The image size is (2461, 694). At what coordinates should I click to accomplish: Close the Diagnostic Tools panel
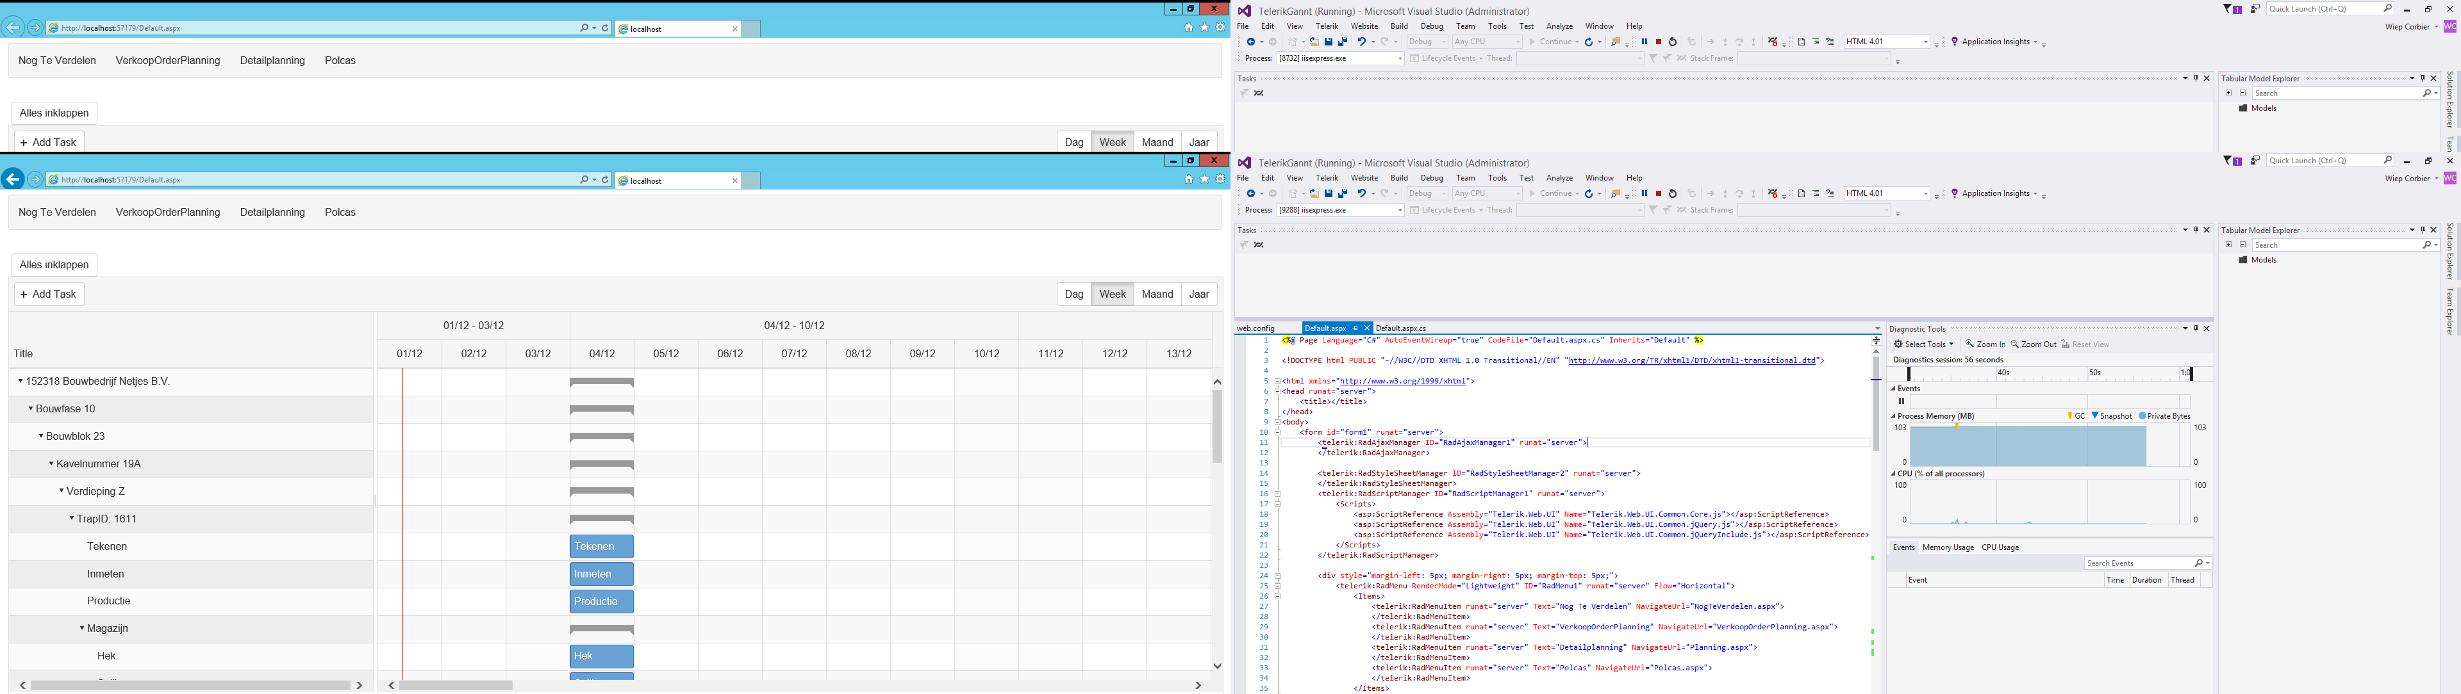point(2207,328)
